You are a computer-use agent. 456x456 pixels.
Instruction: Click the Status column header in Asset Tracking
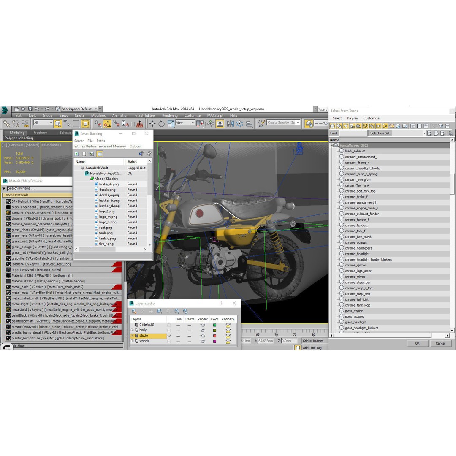(x=136, y=162)
